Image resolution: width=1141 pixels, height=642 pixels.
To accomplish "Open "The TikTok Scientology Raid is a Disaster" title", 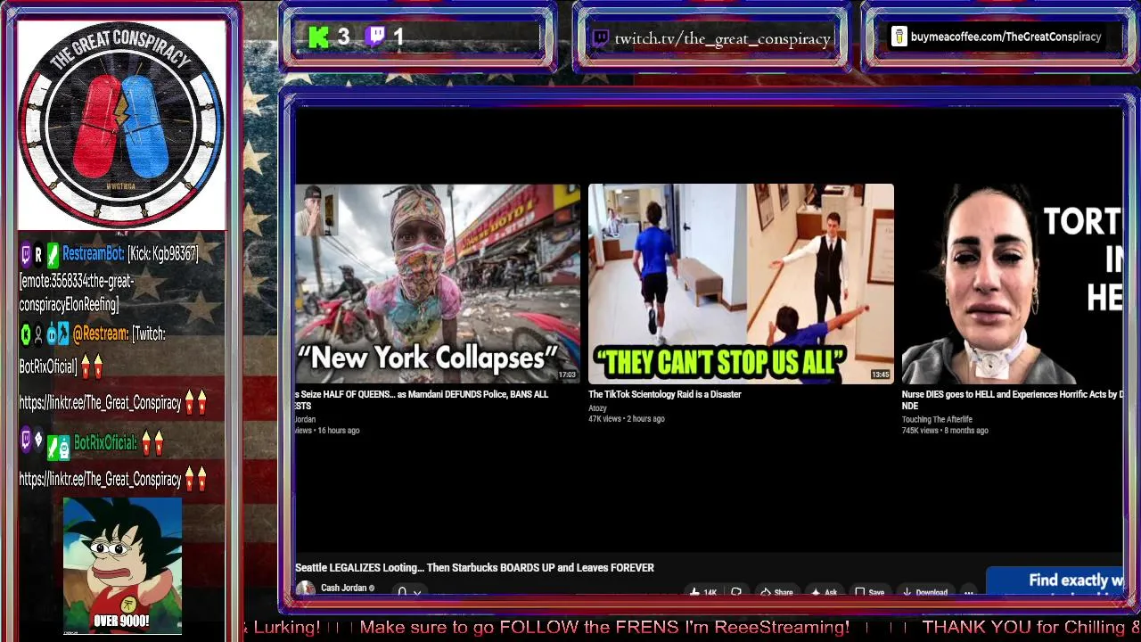I will (x=665, y=394).
